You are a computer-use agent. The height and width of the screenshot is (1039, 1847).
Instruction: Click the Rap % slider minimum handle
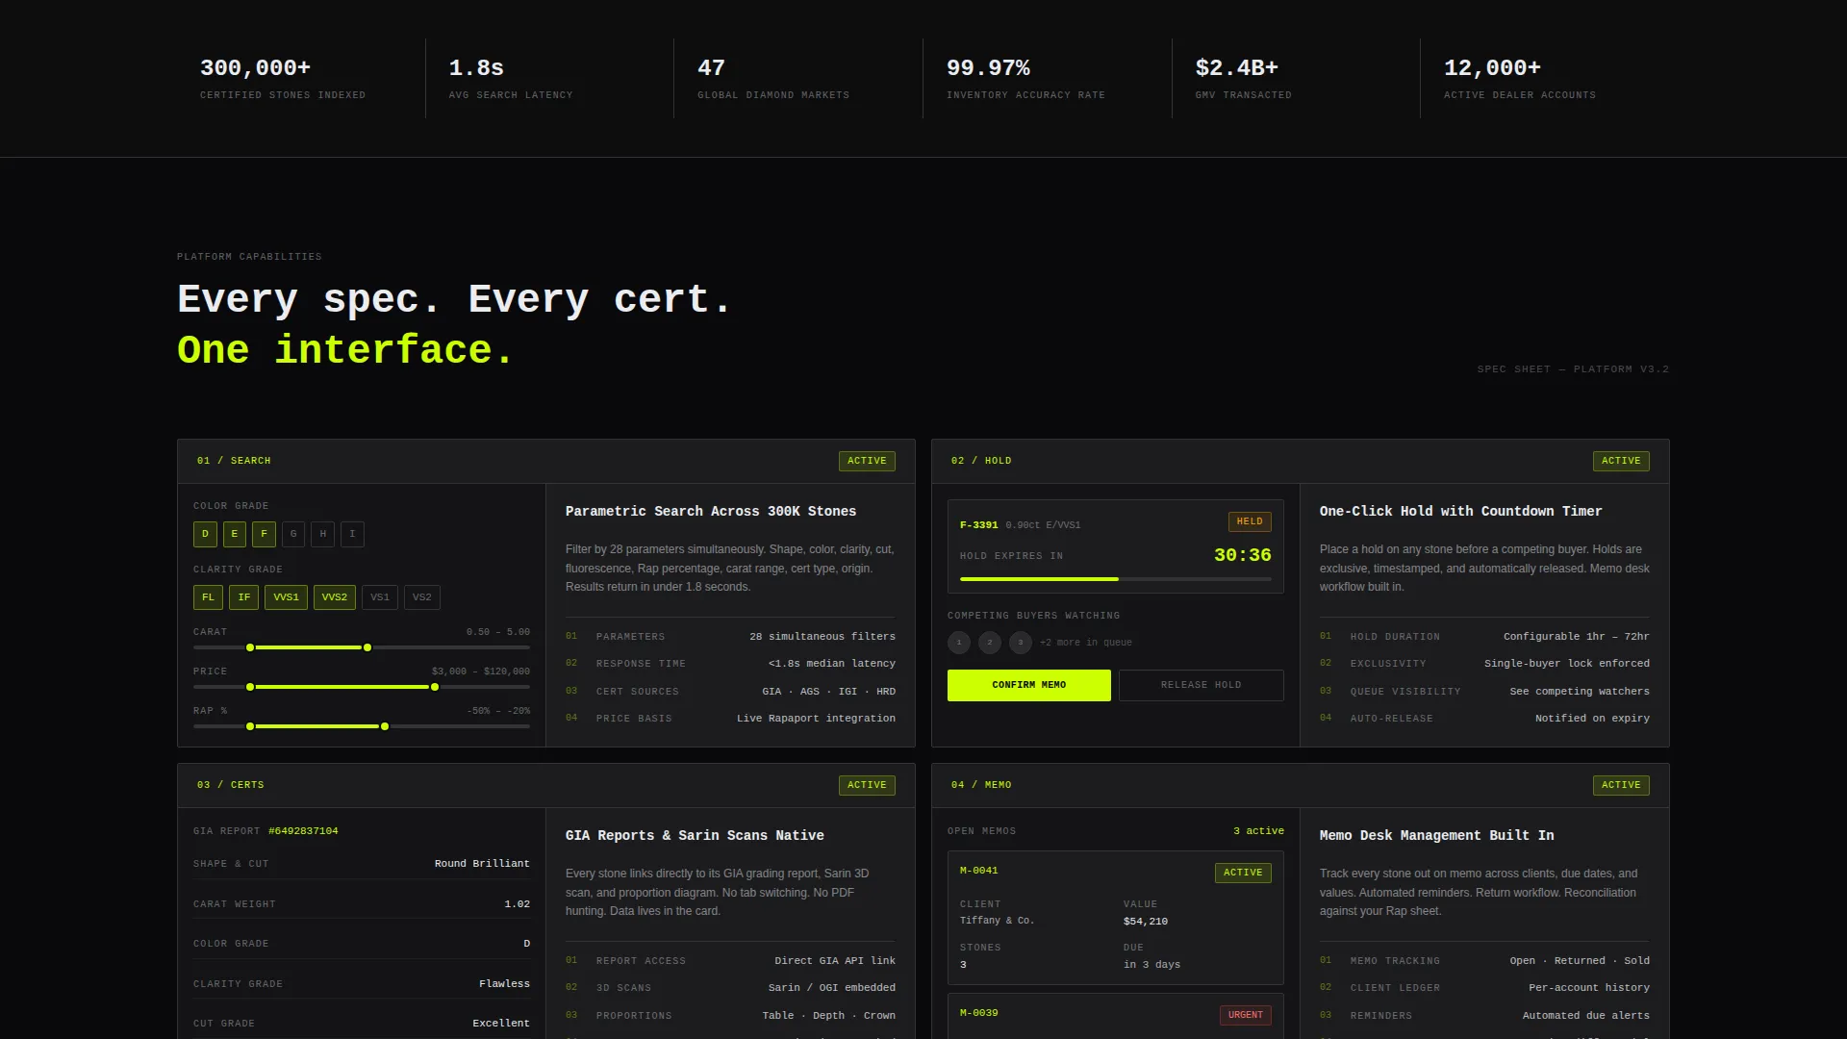point(250,726)
